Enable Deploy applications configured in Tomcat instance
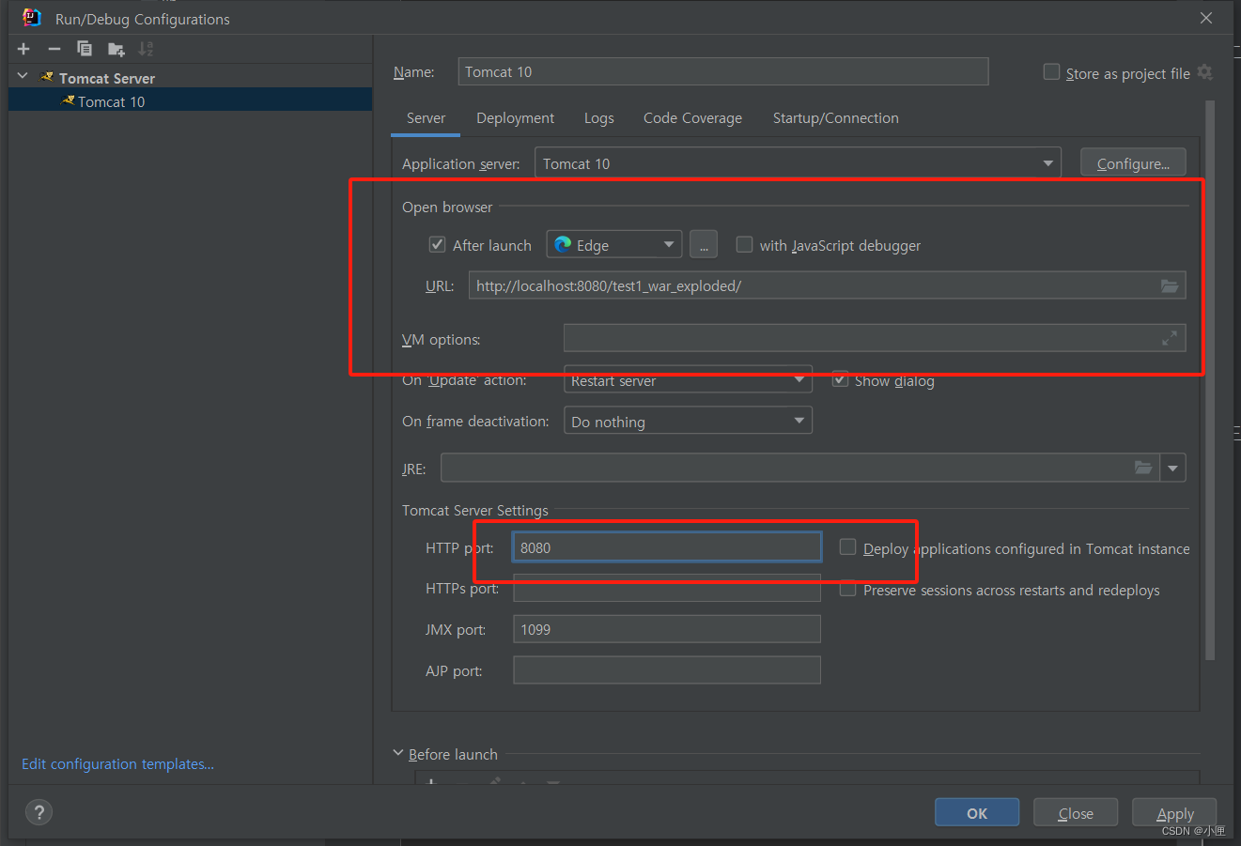Screen dimensions: 1241x846 click(847, 547)
